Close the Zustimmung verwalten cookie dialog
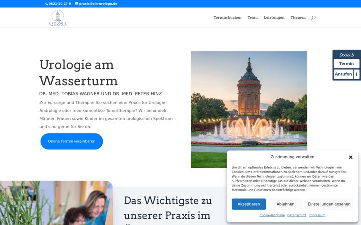This screenshot has height=225, width=361. [x=350, y=157]
